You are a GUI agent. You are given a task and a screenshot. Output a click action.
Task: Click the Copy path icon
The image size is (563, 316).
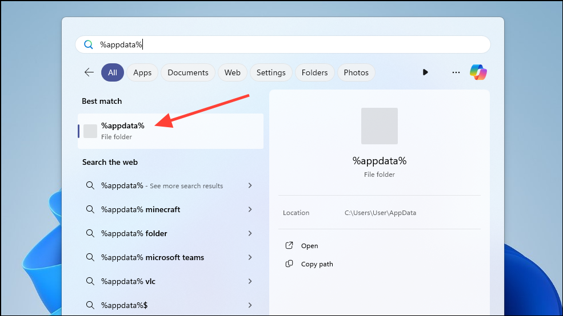tap(289, 264)
